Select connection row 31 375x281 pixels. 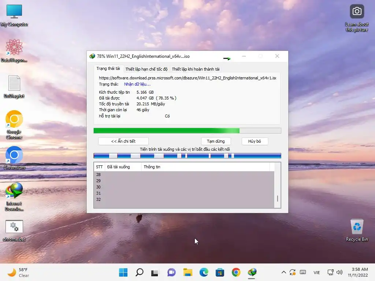184,193
